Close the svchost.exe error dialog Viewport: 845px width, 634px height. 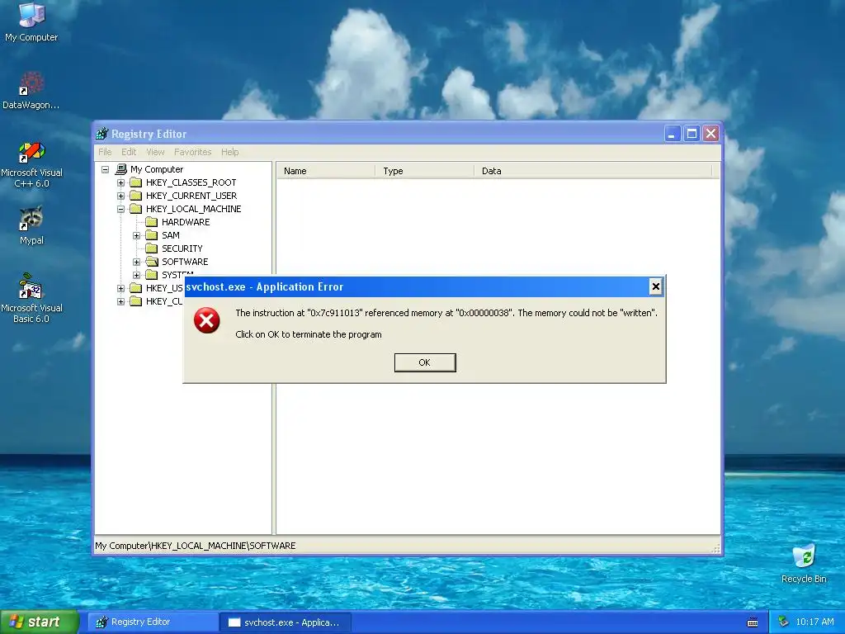[655, 286]
